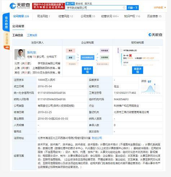Select the 查公司 search tab
The width and height of the screenshot is (171, 177).
click(x=70, y=4)
